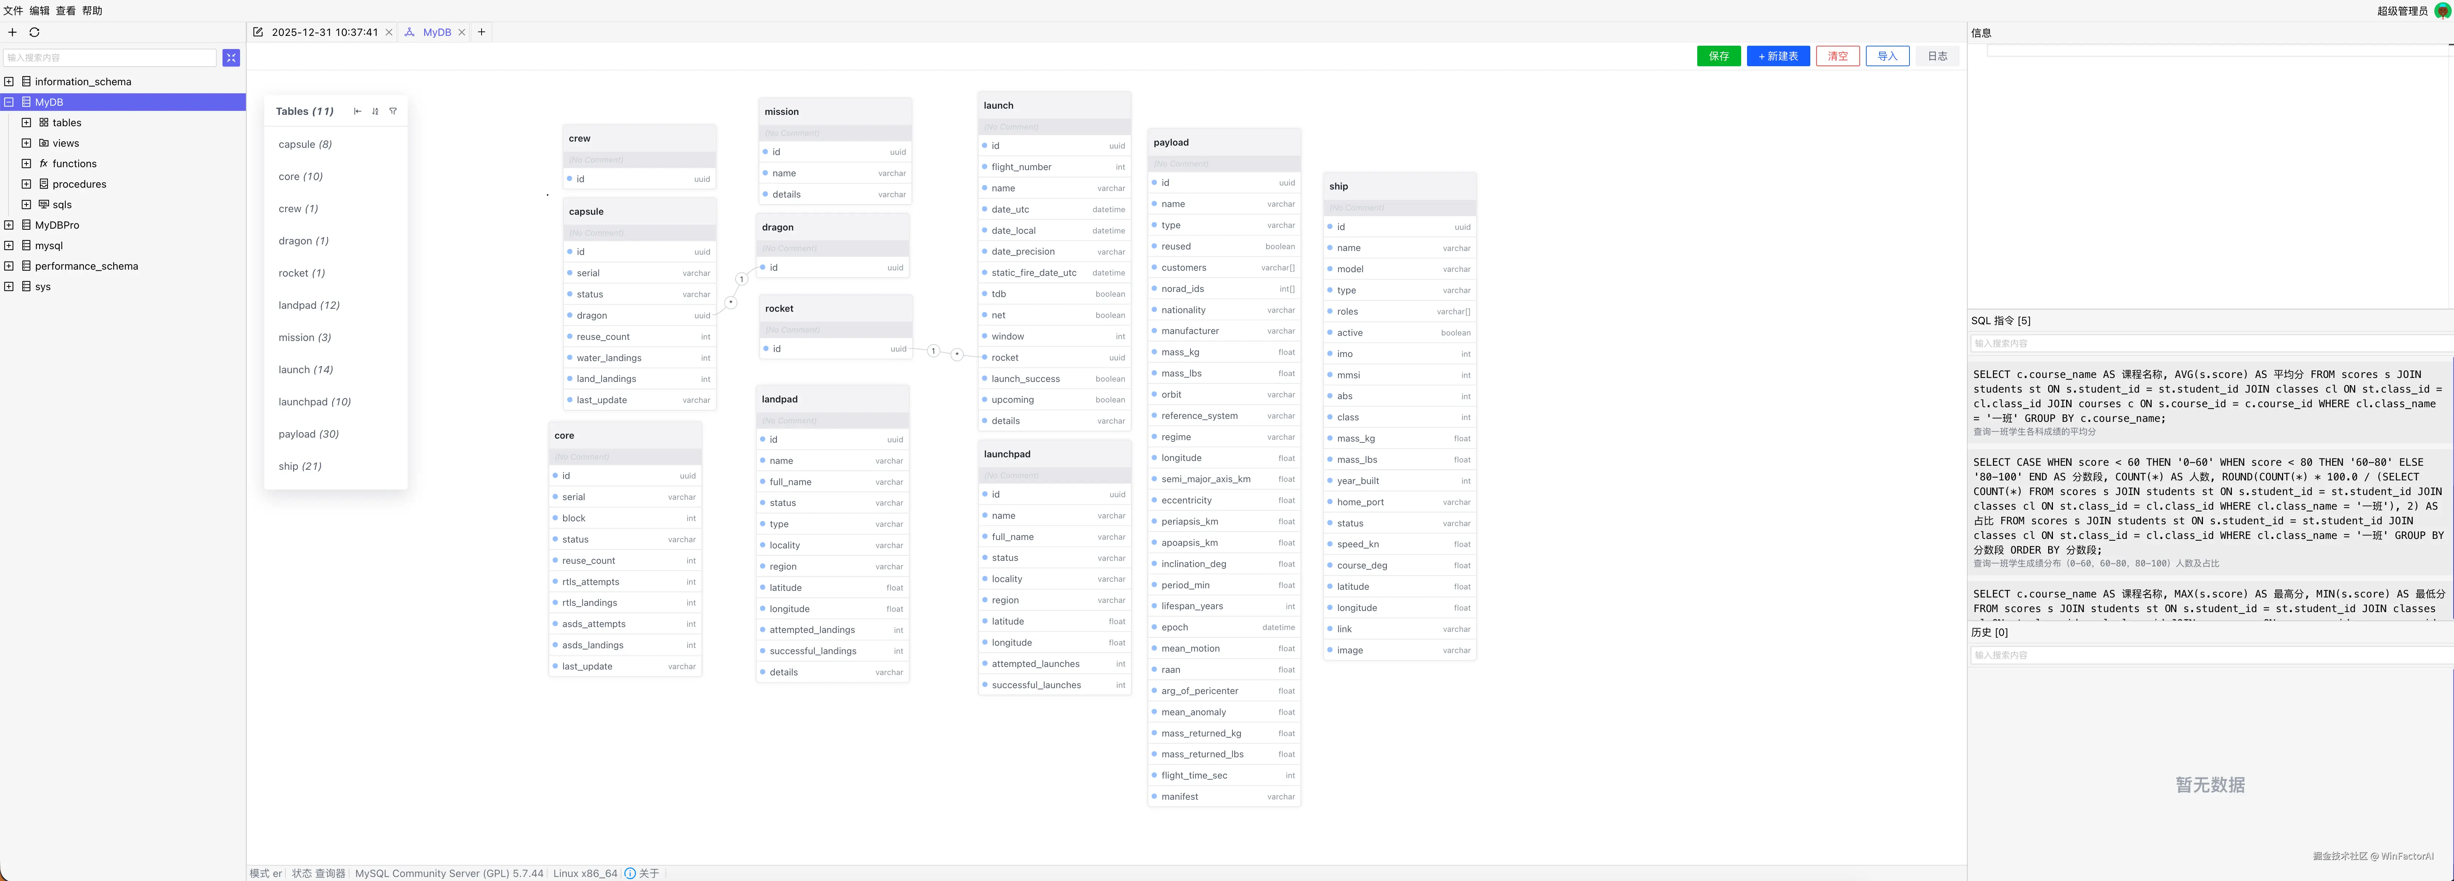2454x881 pixels.
Task: Click the info icon next to 关于
Action: [630, 873]
